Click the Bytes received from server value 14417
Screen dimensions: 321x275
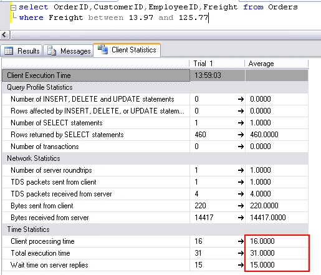tap(204, 218)
